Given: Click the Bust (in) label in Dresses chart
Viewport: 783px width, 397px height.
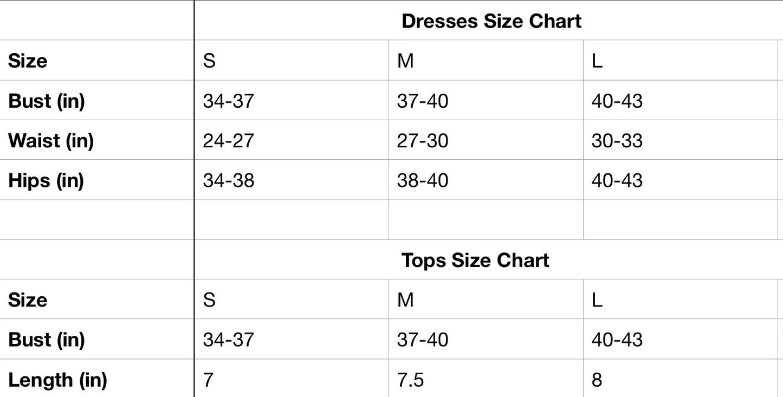Looking at the screenshot, I should pos(47,101).
